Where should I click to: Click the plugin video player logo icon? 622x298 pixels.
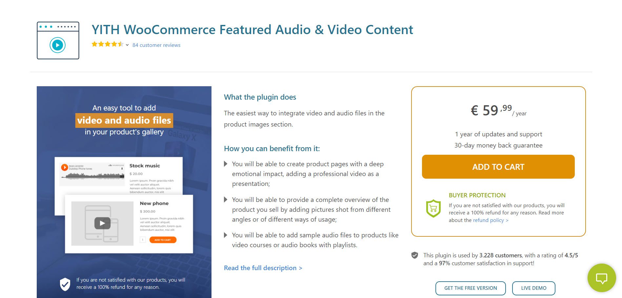[x=58, y=40]
